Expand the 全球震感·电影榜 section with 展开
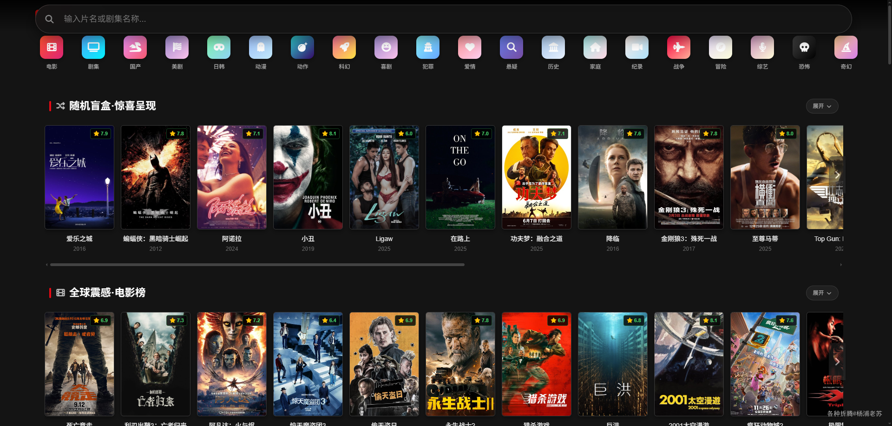Screen dimensions: 892x426 (x=822, y=293)
